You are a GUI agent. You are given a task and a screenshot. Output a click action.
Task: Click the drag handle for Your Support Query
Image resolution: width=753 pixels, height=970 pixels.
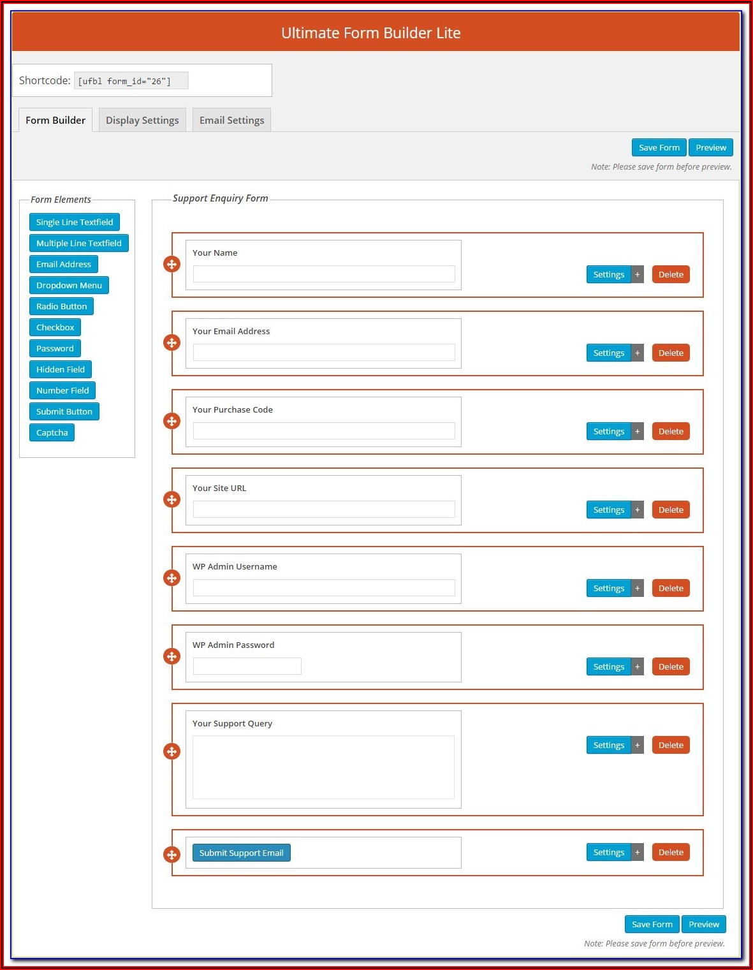(x=172, y=751)
